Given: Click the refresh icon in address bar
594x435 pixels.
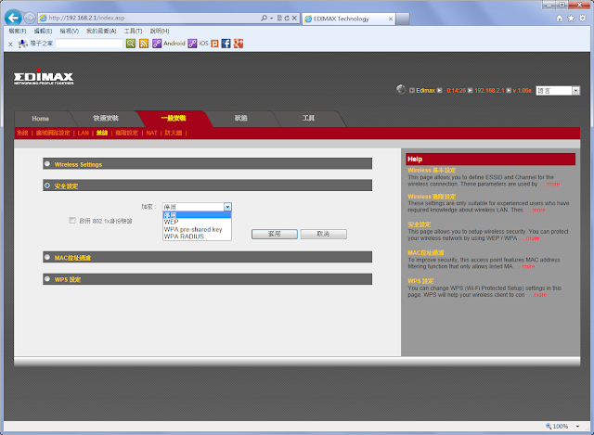Looking at the screenshot, I should 287,18.
